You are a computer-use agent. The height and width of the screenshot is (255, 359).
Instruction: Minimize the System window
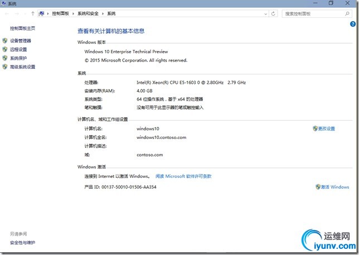point(316,3)
